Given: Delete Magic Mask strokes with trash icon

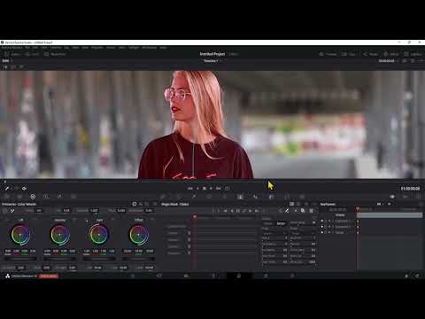Looking at the screenshot, I should pos(311,211).
